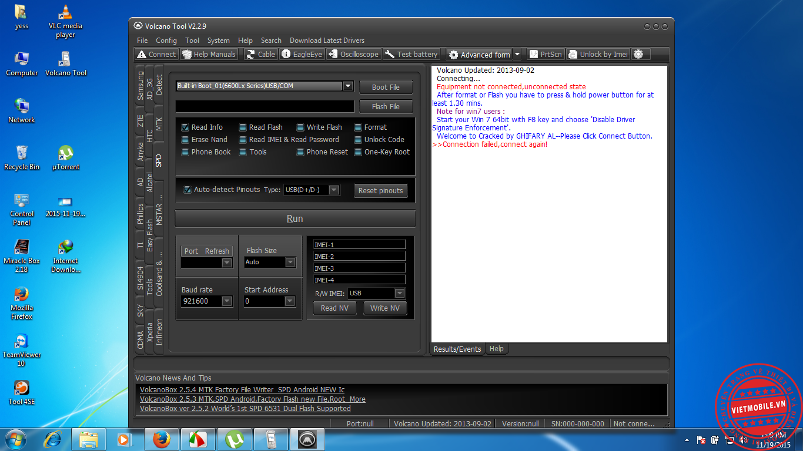Image resolution: width=803 pixels, height=451 pixels.
Task: Select the Mozilla Firefox desktop icon
Action: (22, 303)
